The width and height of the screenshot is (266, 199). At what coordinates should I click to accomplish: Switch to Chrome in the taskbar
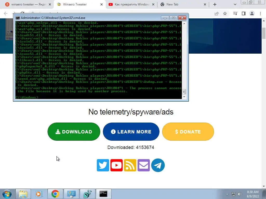coord(55,194)
